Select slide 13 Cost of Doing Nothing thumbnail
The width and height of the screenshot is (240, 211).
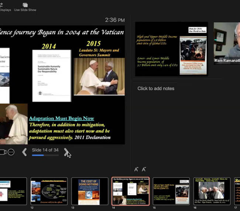click(x=90, y=191)
